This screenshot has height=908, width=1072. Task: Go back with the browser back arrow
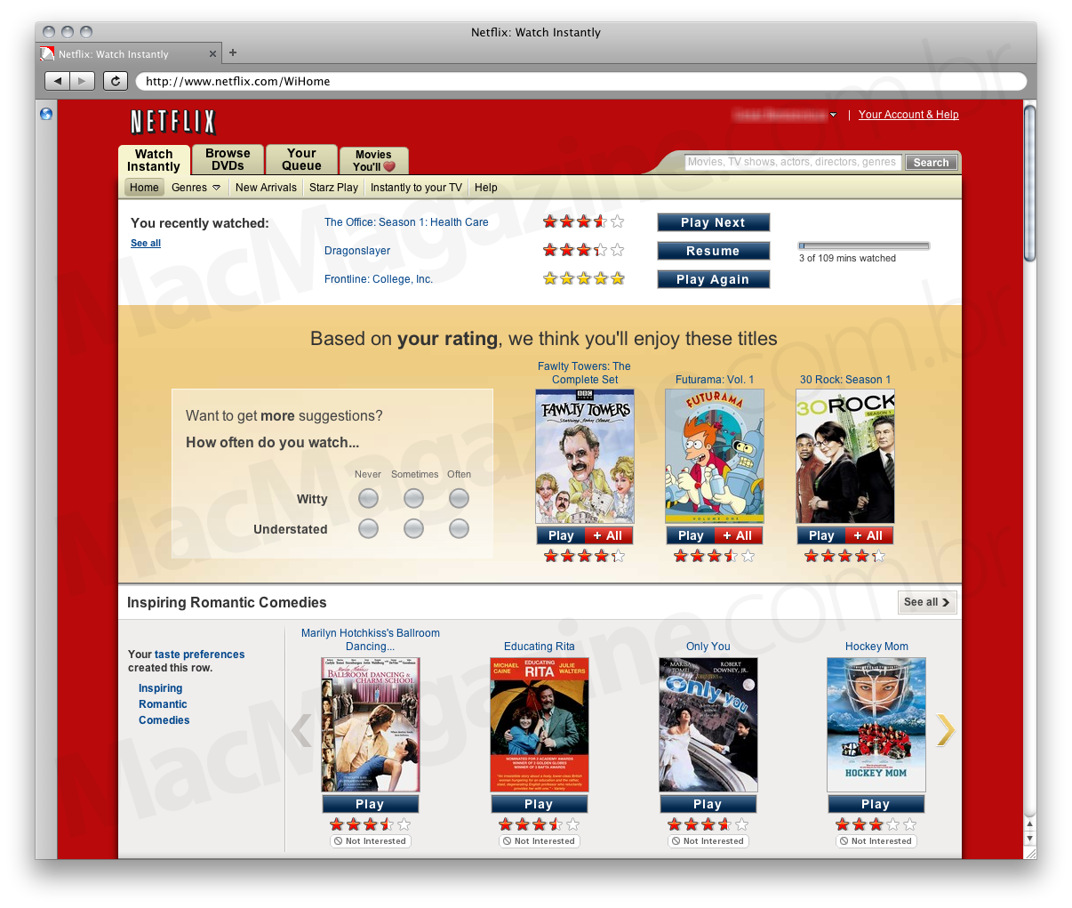tap(58, 81)
